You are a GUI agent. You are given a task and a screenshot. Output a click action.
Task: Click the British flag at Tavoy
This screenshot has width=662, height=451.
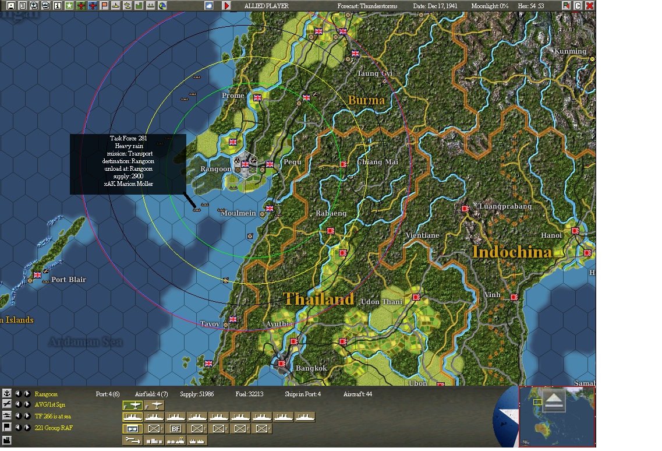tap(233, 319)
